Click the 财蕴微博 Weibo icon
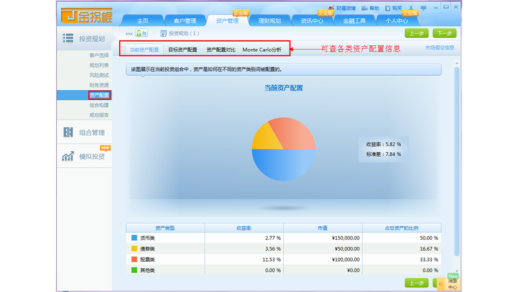This screenshot has width=516, height=292. click(x=331, y=8)
